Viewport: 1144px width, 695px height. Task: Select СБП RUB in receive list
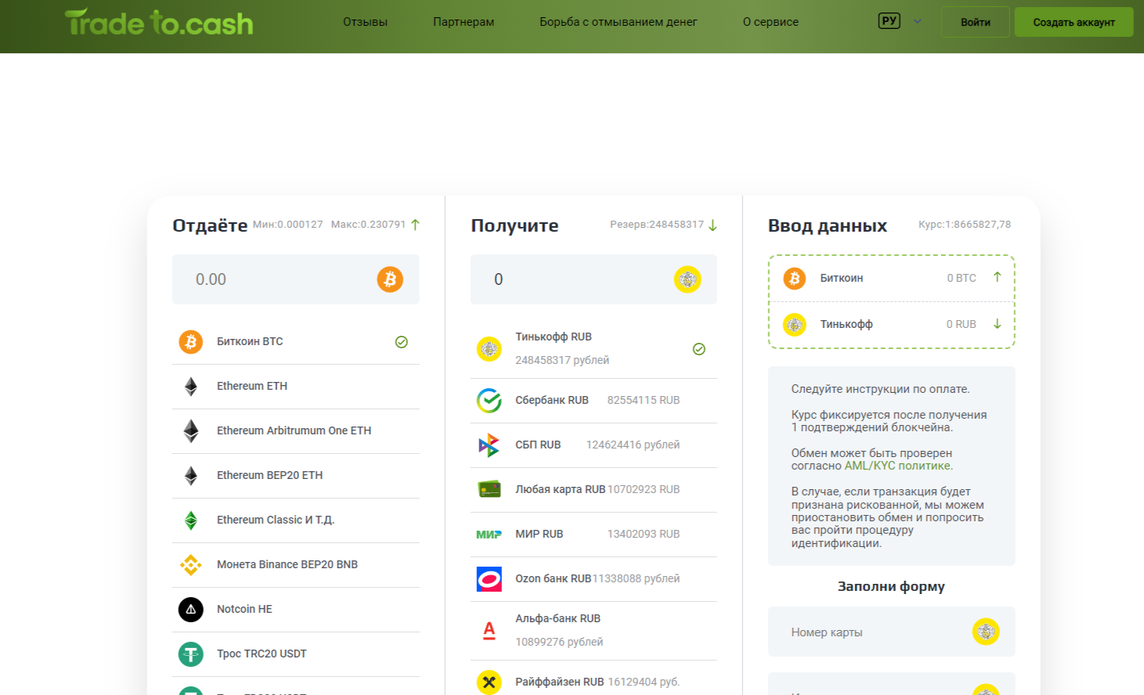point(594,445)
